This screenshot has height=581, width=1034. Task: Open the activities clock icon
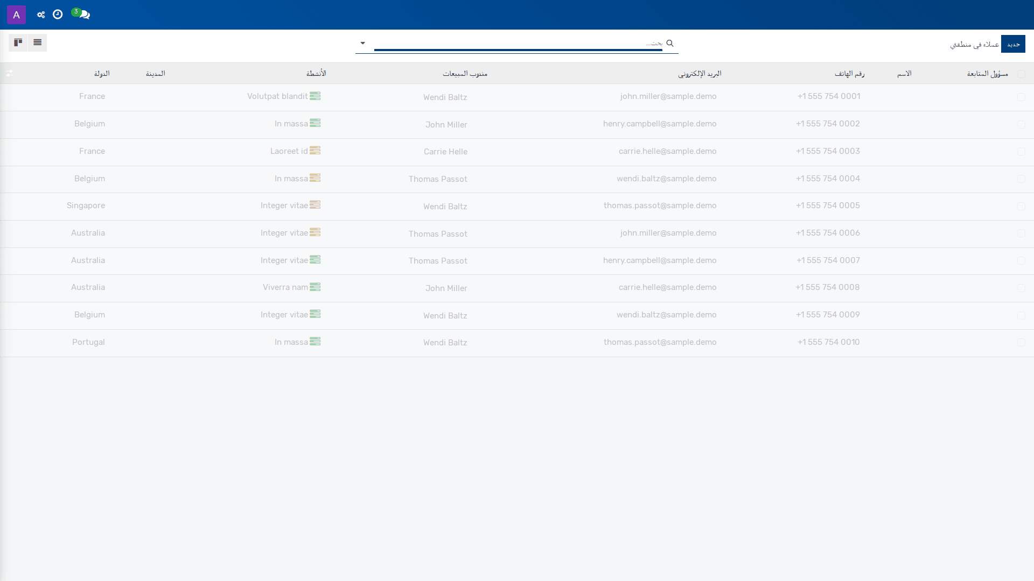tap(58, 15)
